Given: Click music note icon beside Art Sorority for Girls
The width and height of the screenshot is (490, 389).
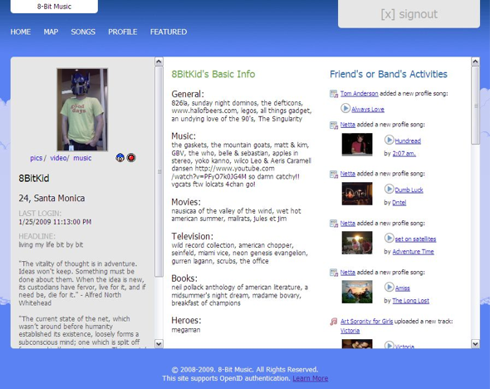Looking at the screenshot, I should [334, 322].
